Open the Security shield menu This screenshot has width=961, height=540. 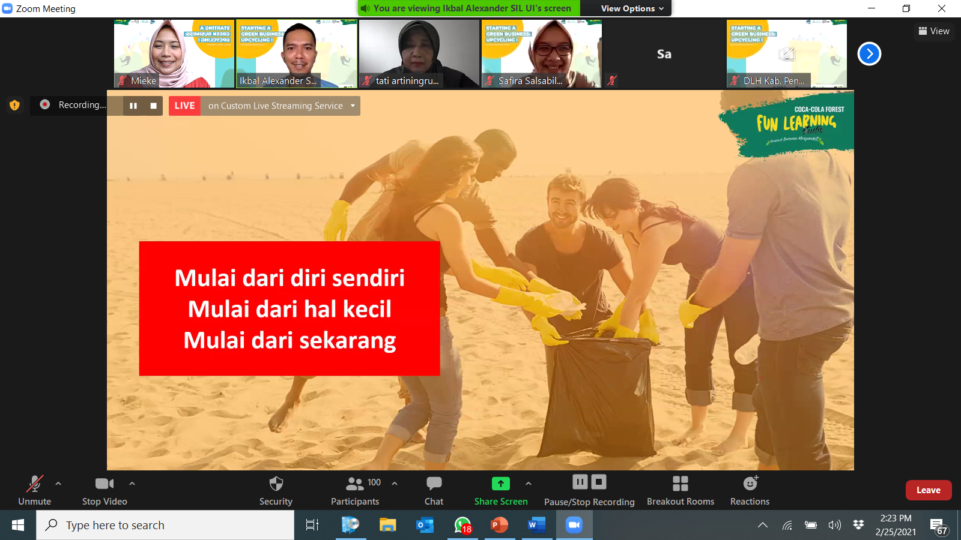[x=276, y=491]
